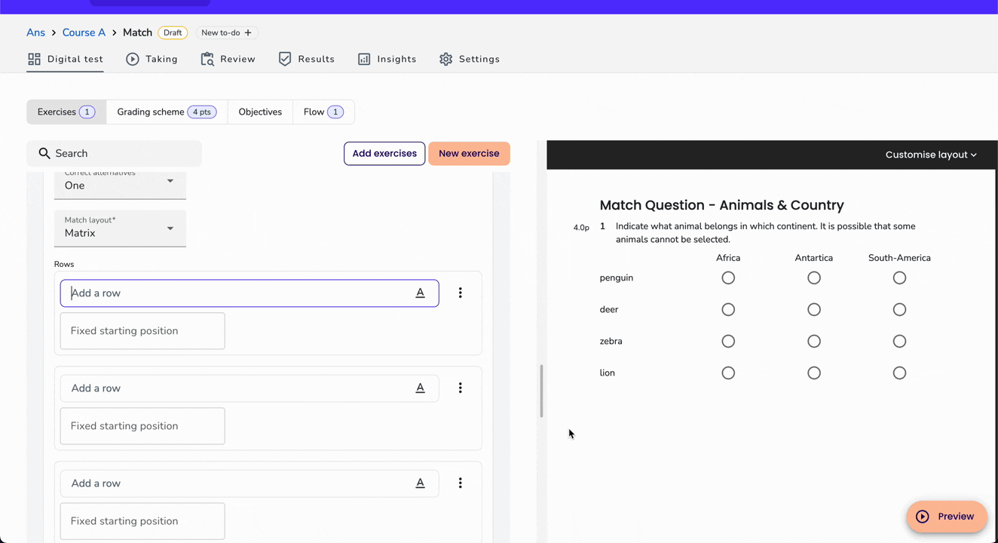
Task: Switch to the Exercises tab
Action: [x=66, y=112]
